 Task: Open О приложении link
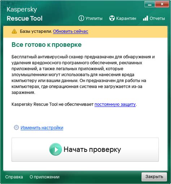(x=44, y=177)
